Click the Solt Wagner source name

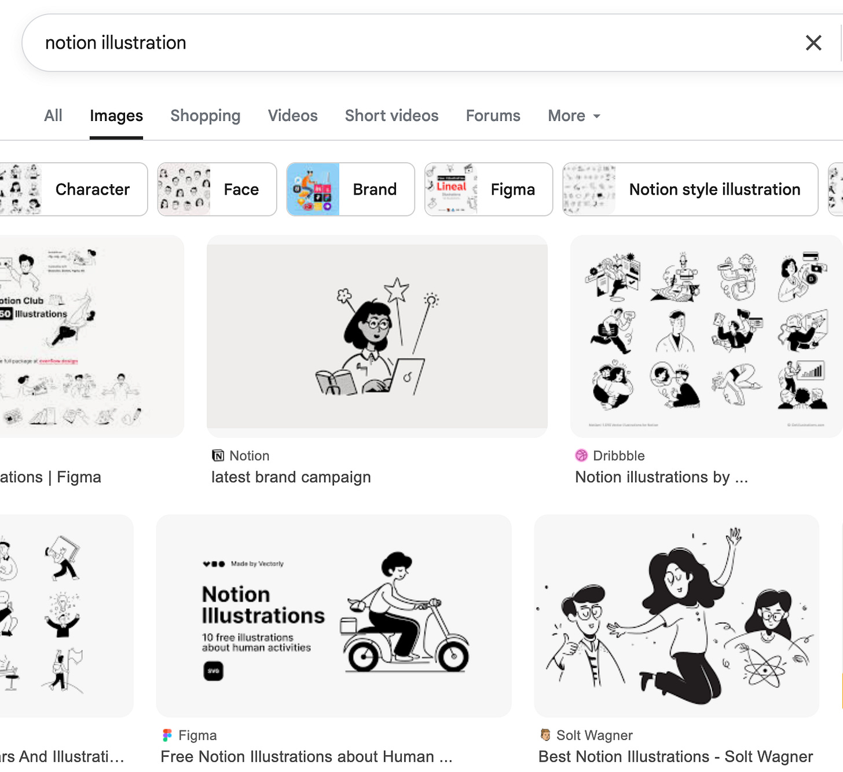[595, 735]
